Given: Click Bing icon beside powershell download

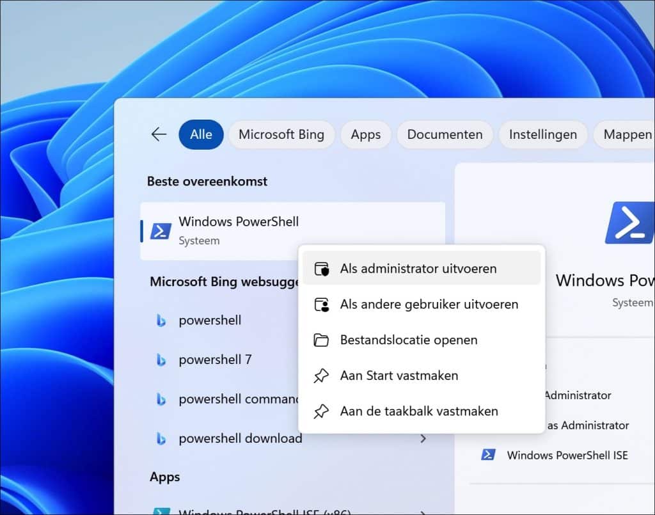Looking at the screenshot, I should [x=161, y=439].
